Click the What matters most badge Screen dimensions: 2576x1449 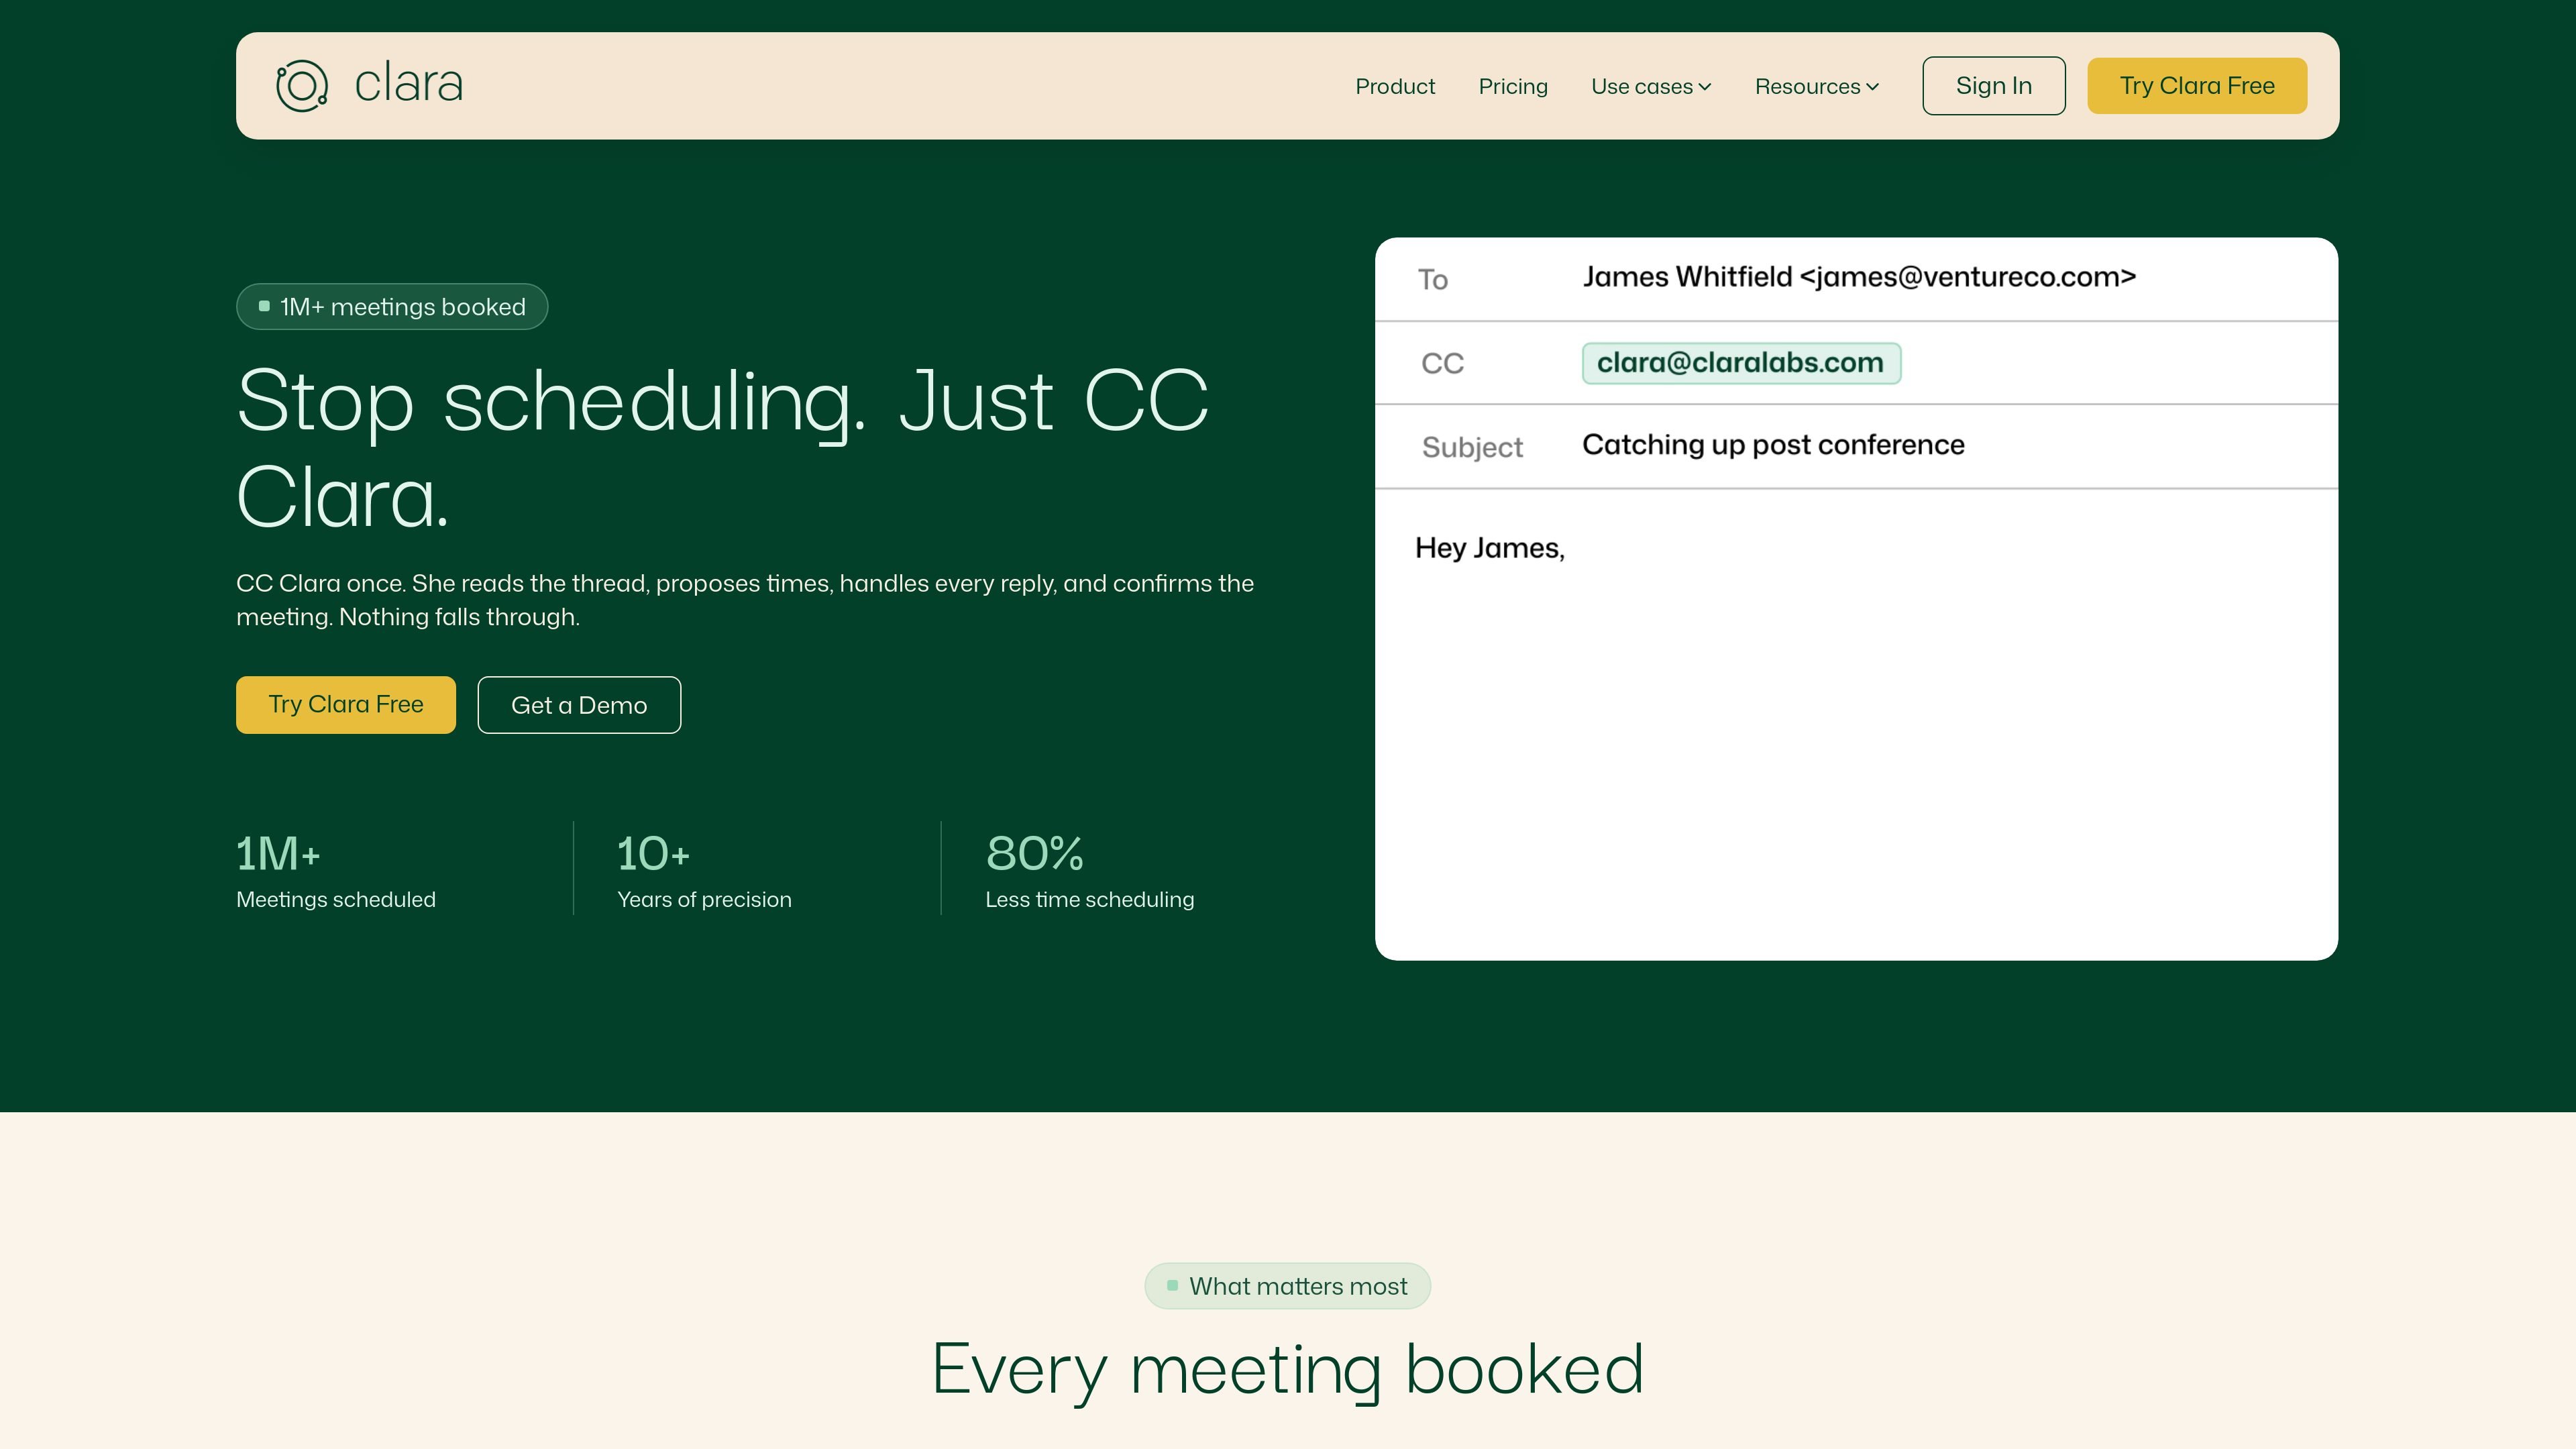[x=1288, y=1286]
